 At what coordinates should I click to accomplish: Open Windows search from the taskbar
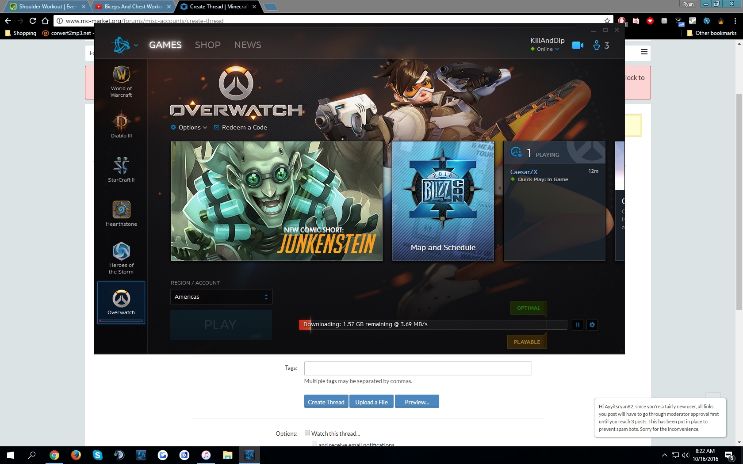click(32, 455)
